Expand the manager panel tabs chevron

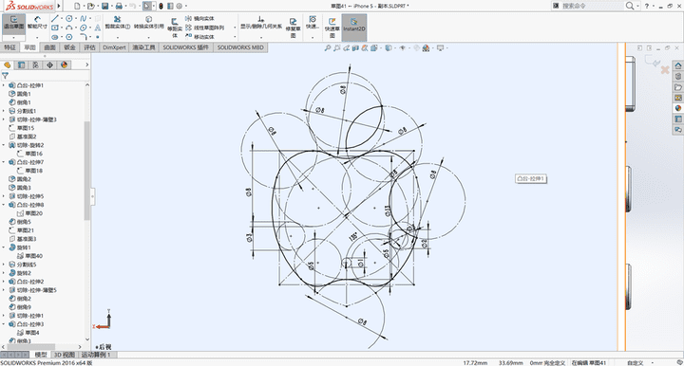click(x=86, y=64)
